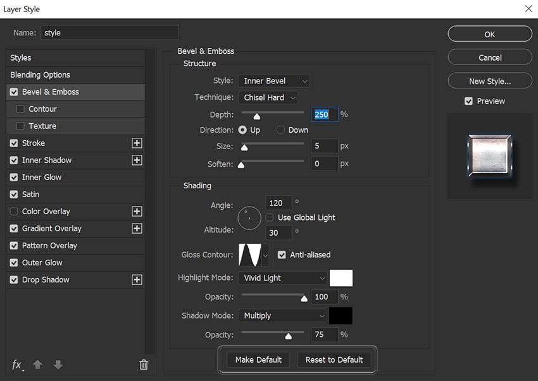Click the Name field containing 'style'
The width and height of the screenshot is (538, 381).
point(109,32)
